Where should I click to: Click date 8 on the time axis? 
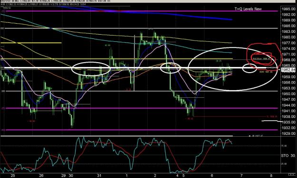point(271,176)
